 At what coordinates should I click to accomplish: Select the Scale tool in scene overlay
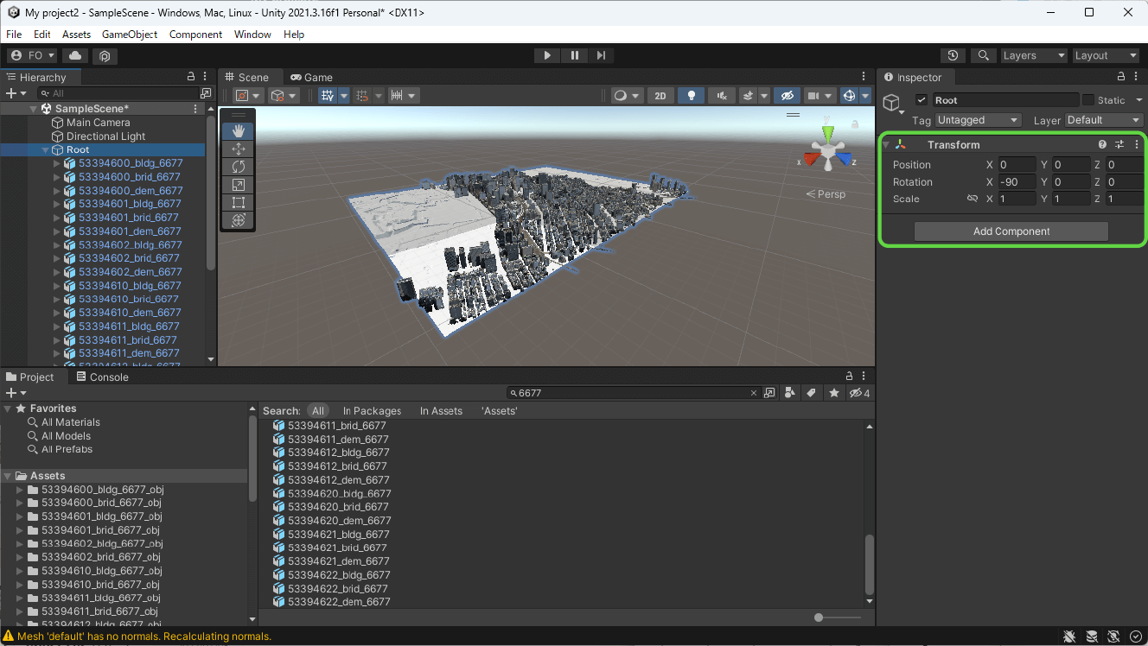pos(239,185)
